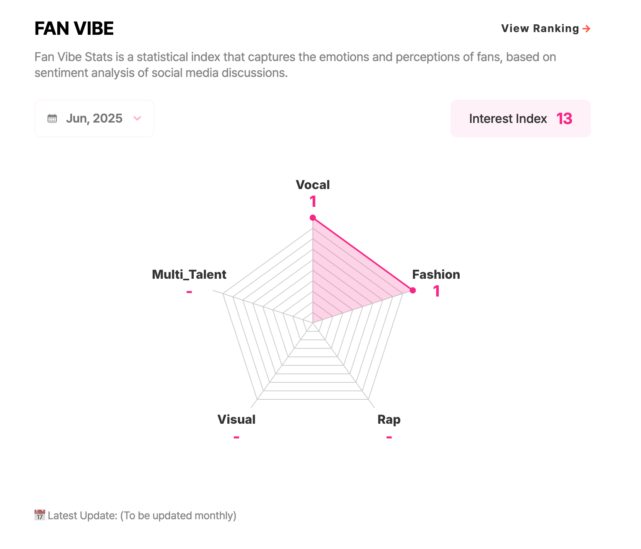
Task: Select the Multi_Talent axis label
Action: click(189, 274)
